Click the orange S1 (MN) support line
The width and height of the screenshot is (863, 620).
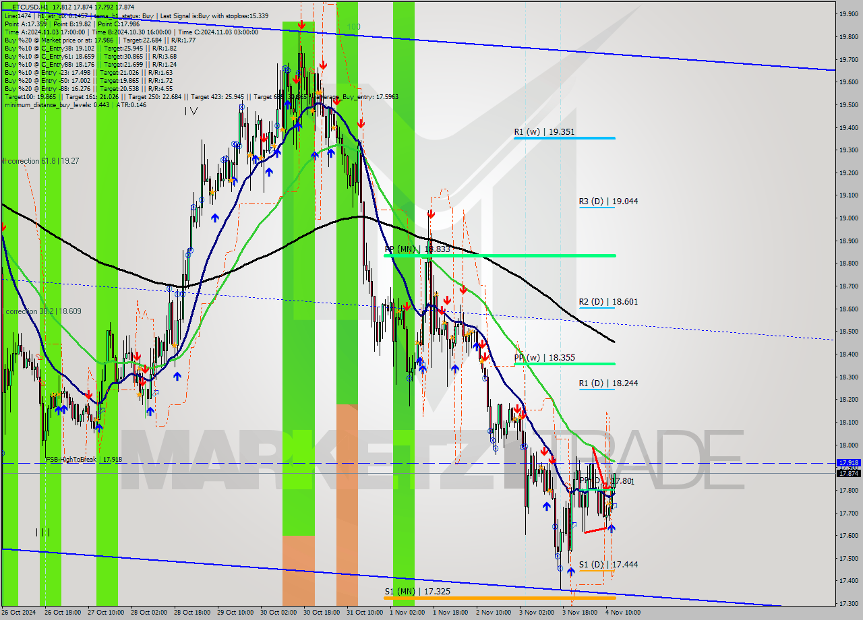click(x=500, y=598)
